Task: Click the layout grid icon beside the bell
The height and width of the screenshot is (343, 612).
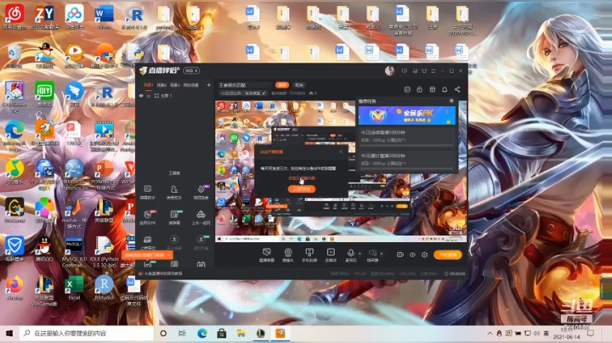Action: pyautogui.click(x=432, y=90)
